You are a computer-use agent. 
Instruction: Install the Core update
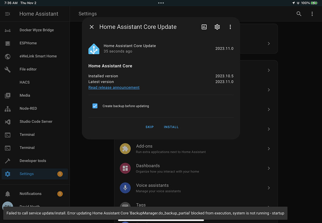pyautogui.click(x=171, y=127)
